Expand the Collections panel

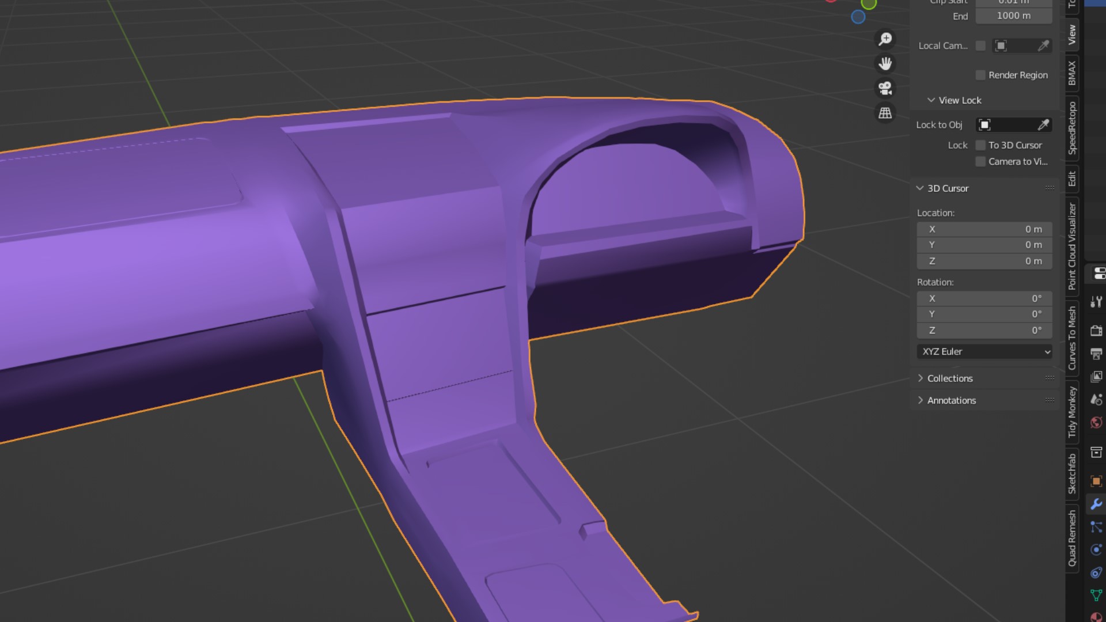click(x=950, y=378)
